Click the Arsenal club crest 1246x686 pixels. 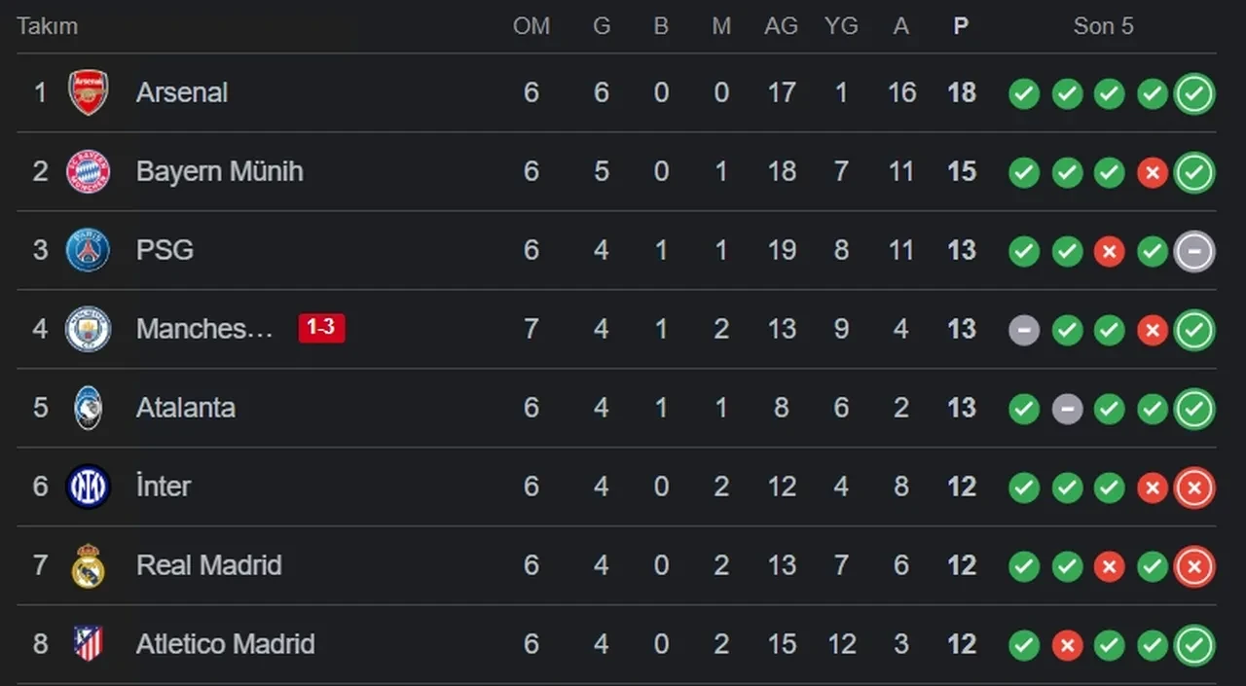[88, 92]
